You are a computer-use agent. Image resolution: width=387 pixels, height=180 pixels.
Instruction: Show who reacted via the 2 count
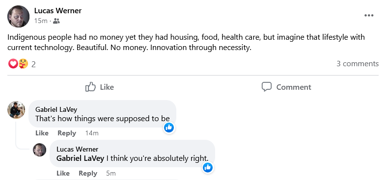33,64
